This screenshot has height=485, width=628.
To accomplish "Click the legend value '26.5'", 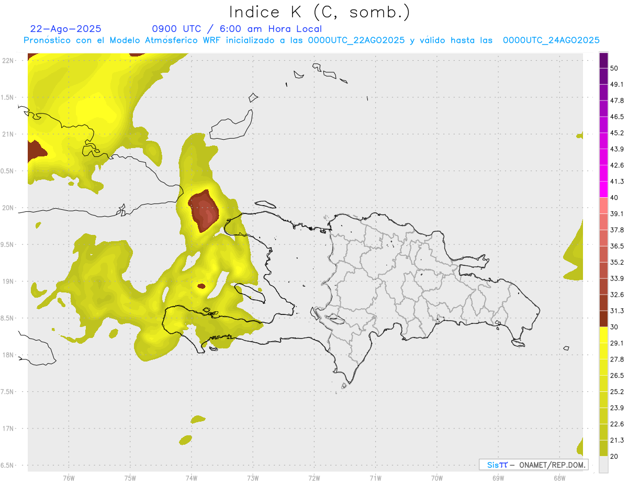I will tap(617, 376).
